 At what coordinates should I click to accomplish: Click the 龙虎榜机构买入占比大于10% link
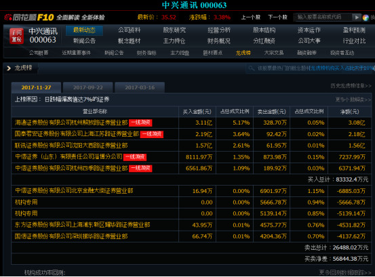coord(342,68)
